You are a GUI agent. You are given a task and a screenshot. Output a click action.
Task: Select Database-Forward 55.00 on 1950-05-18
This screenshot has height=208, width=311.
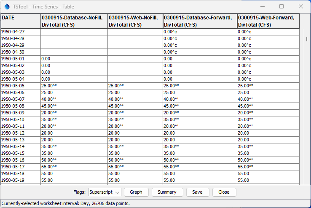[200, 174]
